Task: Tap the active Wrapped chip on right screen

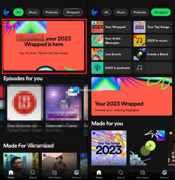Action: [161, 12]
